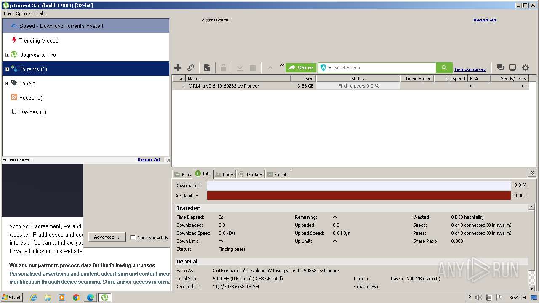The height and width of the screenshot is (303, 539).
Task: Open the Take our survey link
Action: pyautogui.click(x=470, y=69)
